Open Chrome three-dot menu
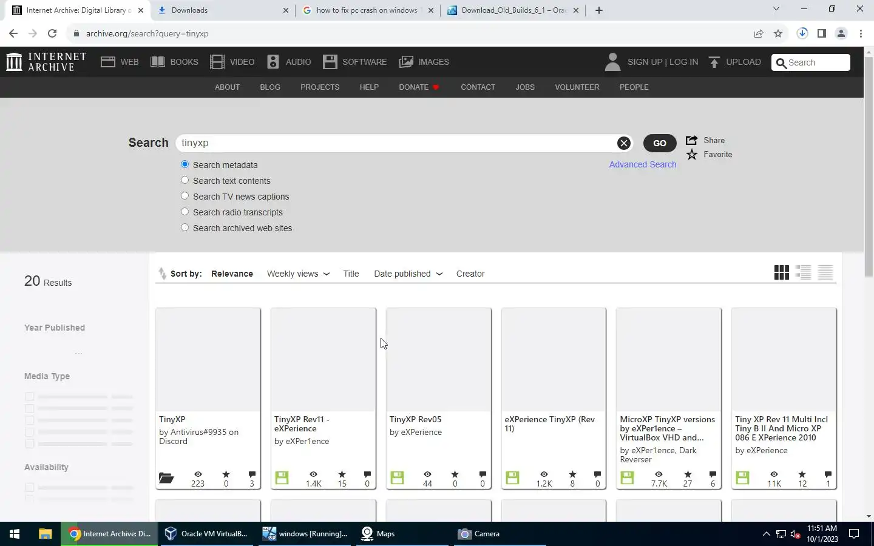This screenshot has width=874, height=546. tap(861, 33)
